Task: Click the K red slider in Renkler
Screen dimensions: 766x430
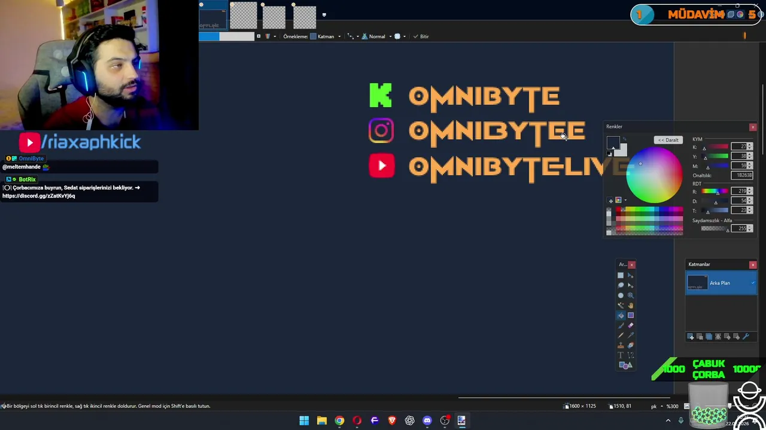Action: click(715, 147)
